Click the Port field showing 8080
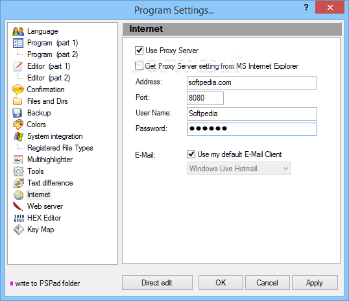The image size is (349, 301). 205,98
